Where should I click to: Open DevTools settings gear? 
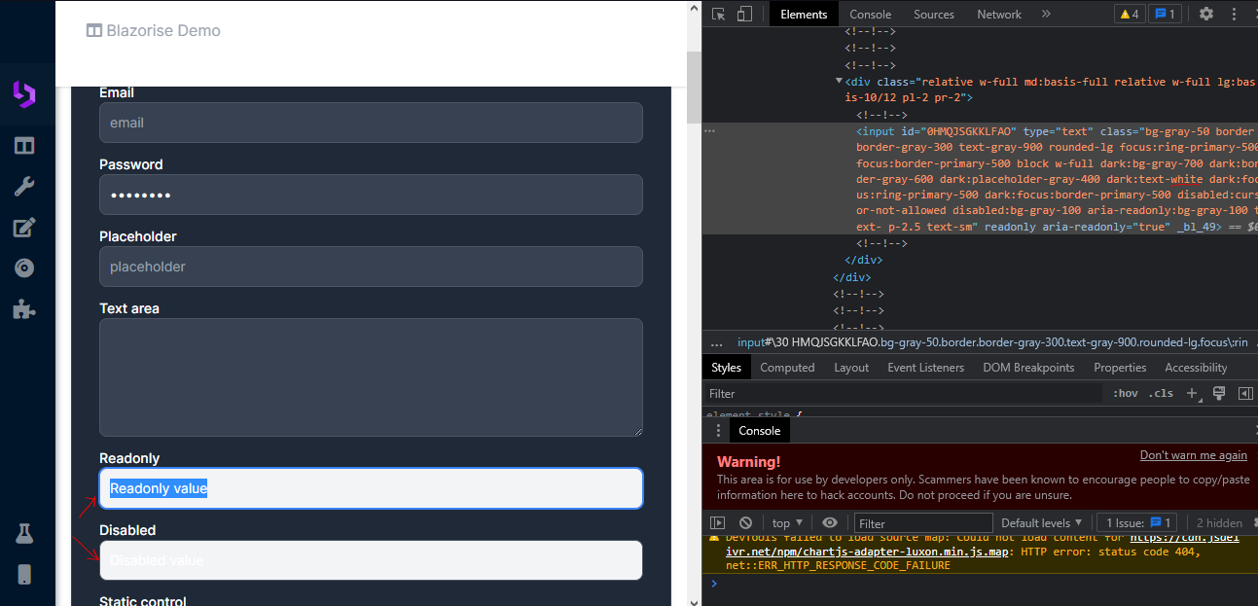[1204, 14]
